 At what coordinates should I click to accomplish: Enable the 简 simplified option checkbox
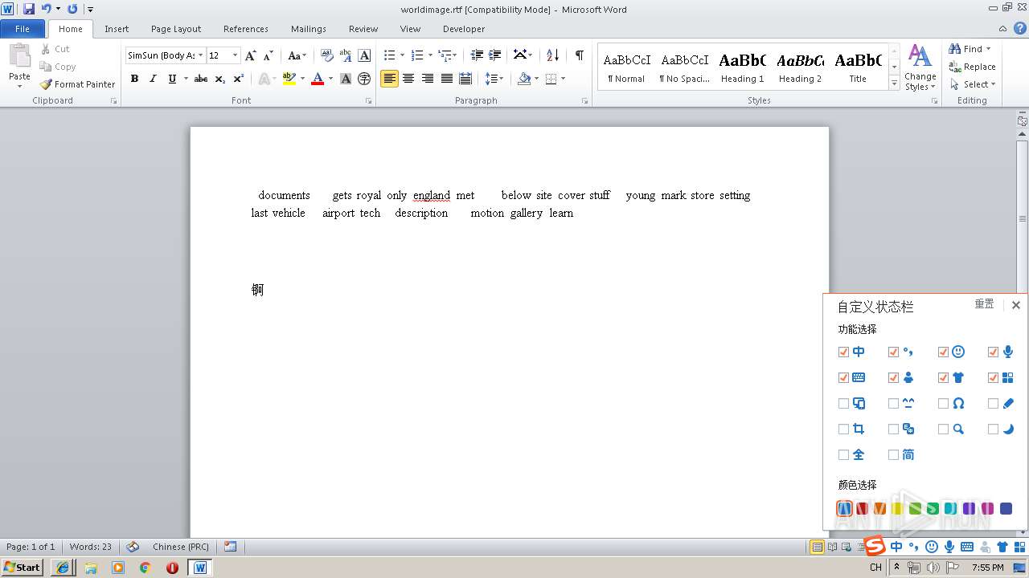[x=893, y=454]
